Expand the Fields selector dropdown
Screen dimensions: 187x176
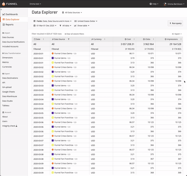pos(52,21)
